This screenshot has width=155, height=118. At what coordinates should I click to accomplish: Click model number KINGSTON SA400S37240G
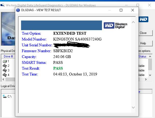click(x=77, y=39)
